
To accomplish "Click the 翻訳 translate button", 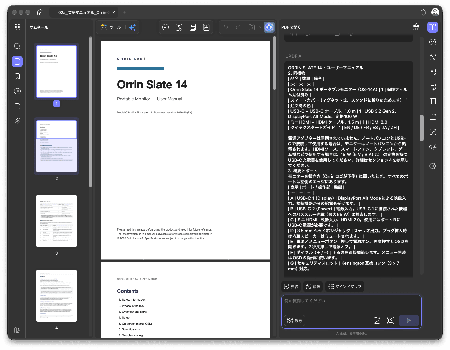I will click(313, 287).
